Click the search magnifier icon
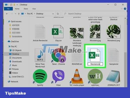This screenshot has width=130, height=98. (x=65, y=14)
